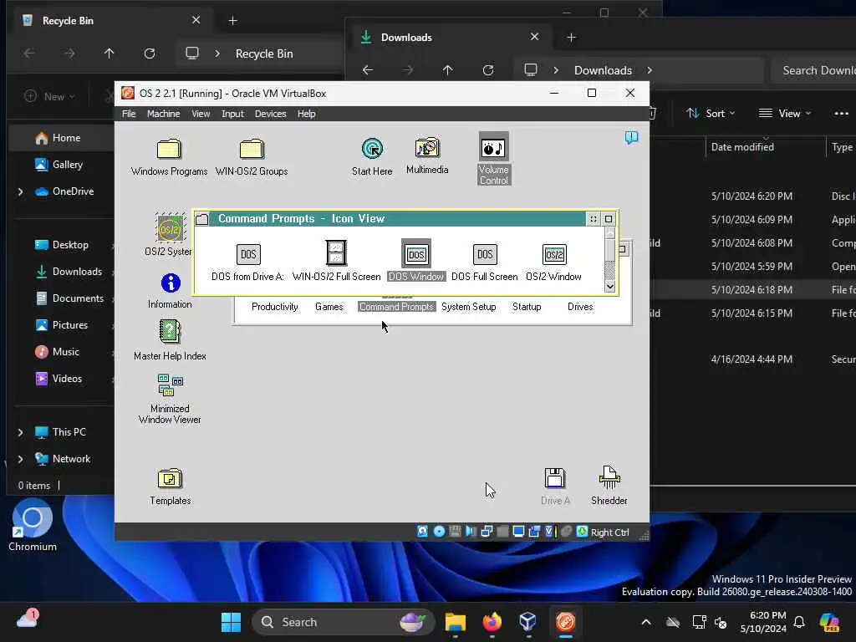Image resolution: width=856 pixels, height=642 pixels.
Task: Open Firefox from the taskbar
Action: coord(492,622)
